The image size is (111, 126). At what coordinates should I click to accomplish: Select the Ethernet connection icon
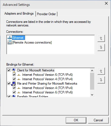point(10,38)
